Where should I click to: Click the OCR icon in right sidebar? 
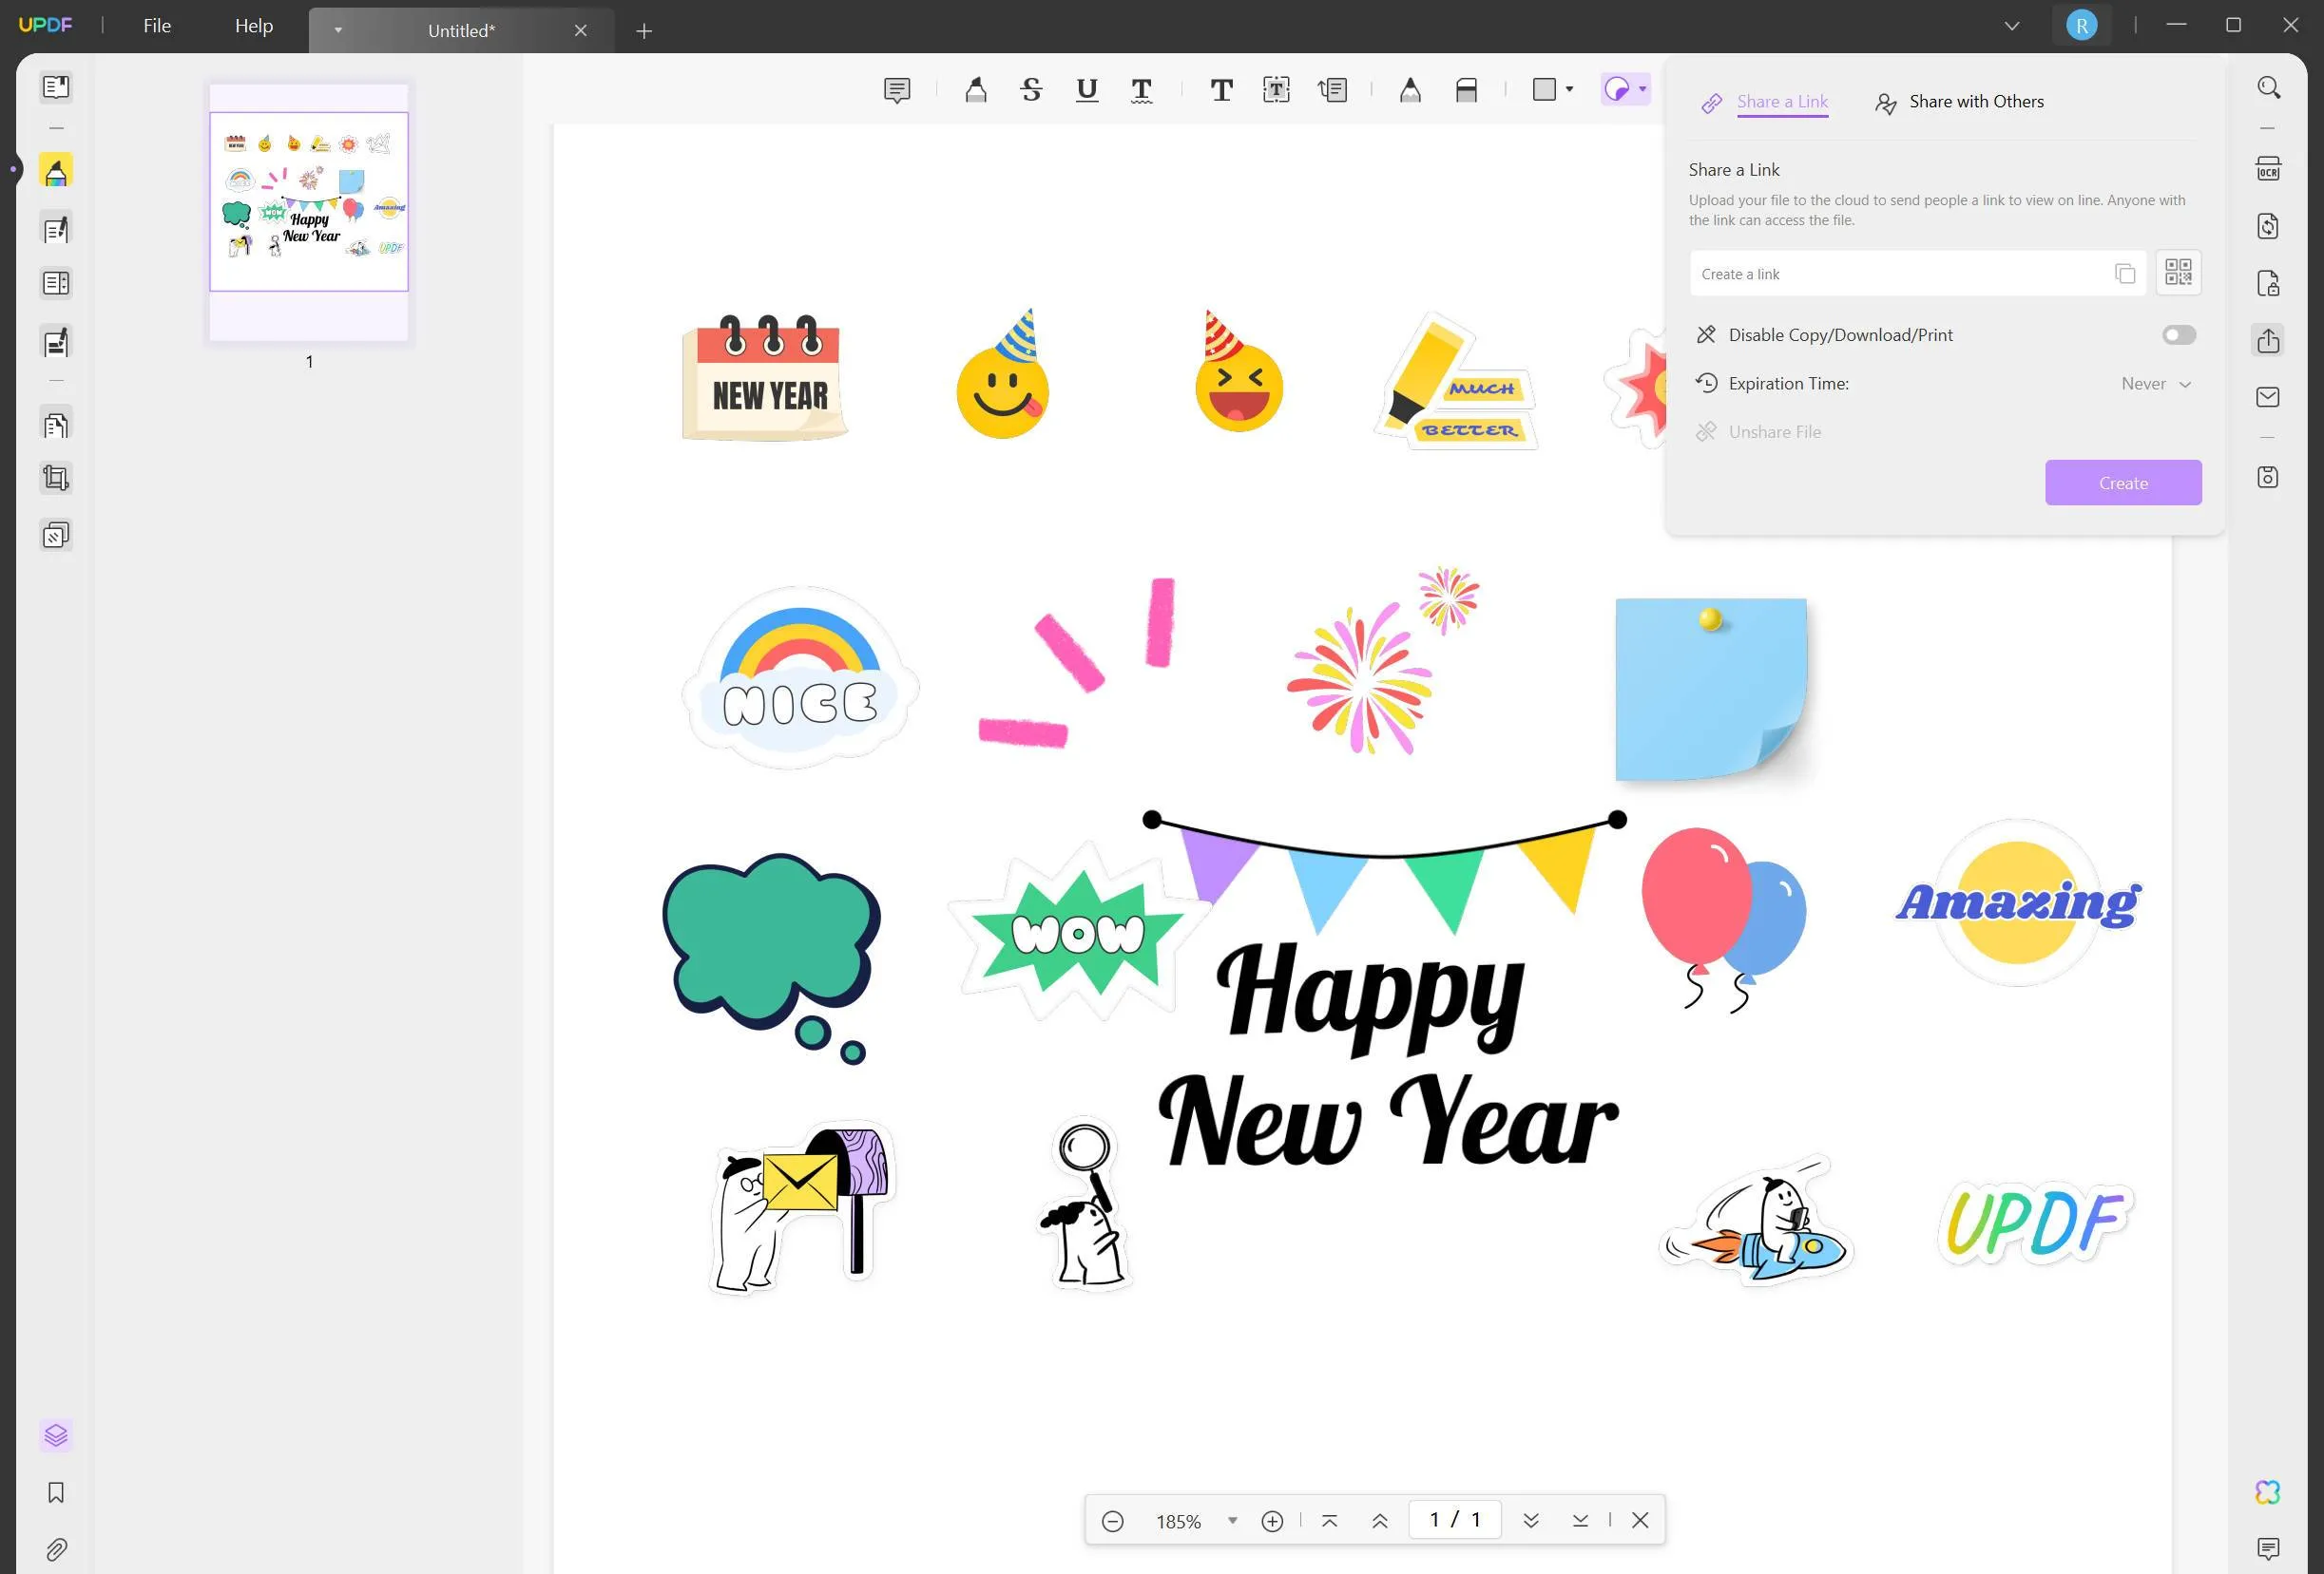2268,168
